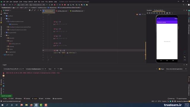Click the project panel gear icon

click(x=30, y=10)
